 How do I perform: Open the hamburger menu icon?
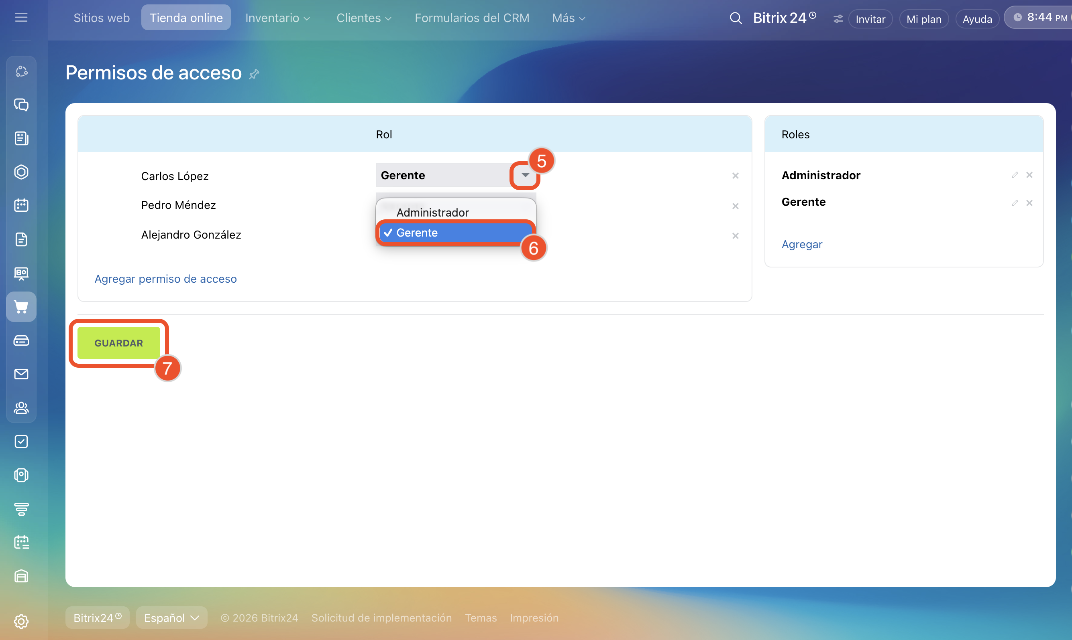pyautogui.click(x=21, y=17)
